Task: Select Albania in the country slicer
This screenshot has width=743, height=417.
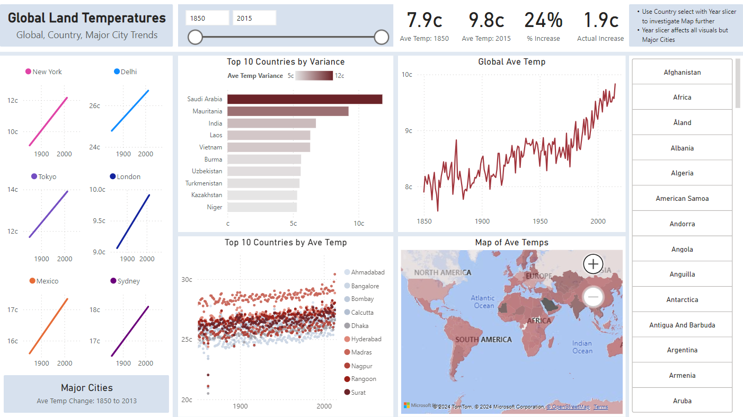Action: [682, 148]
